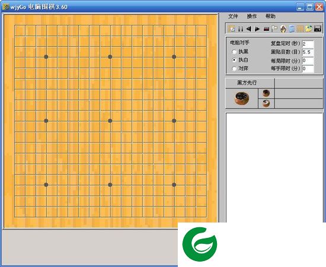Click the 黑方先行 status label
The height and width of the screenshot is (267, 326).
(x=247, y=83)
